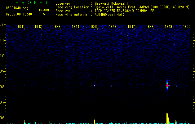Click the meteor count label
The height and width of the screenshot is (124, 195).
[x=44, y=10]
